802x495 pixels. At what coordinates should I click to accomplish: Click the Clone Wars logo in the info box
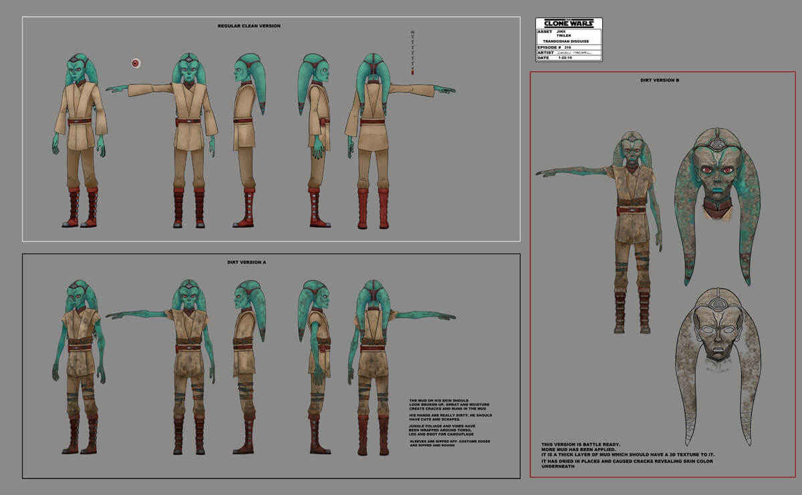569,23
